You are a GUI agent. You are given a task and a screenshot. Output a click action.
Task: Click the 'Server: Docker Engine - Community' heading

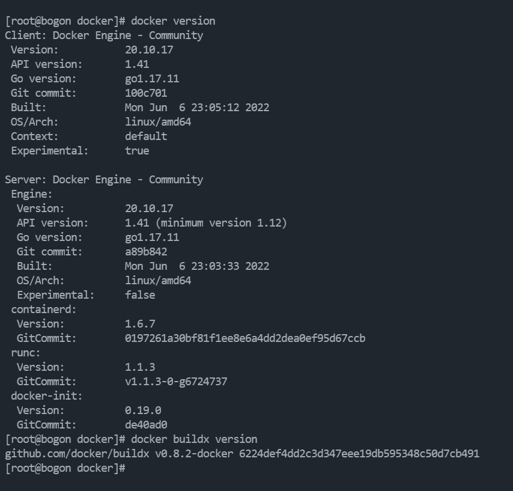click(104, 180)
